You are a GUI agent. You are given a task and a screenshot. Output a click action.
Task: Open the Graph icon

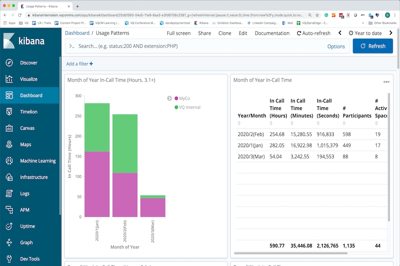point(9,243)
